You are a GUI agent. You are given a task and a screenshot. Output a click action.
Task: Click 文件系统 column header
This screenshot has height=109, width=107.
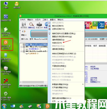(x=88, y=46)
